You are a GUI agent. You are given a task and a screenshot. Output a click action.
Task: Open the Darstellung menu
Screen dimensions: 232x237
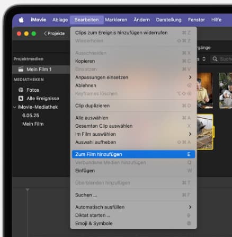coord(168,20)
